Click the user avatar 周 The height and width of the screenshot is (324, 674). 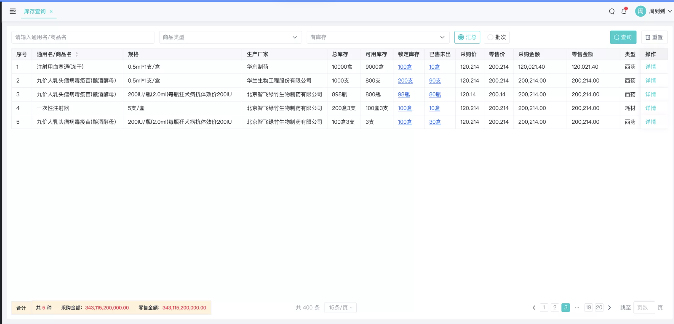coord(640,11)
